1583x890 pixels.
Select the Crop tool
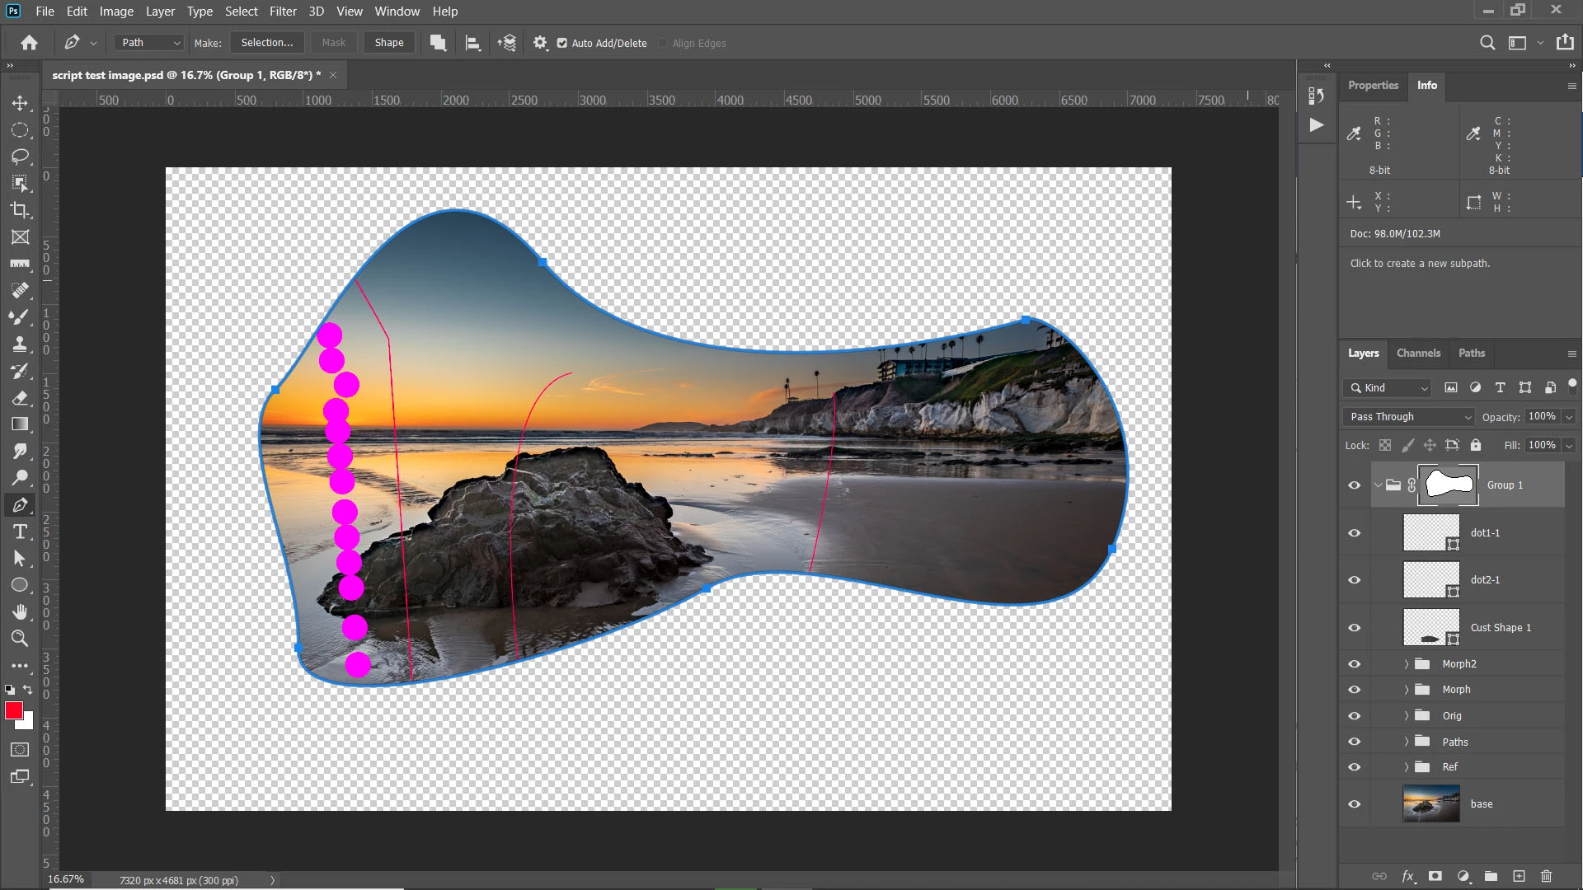(x=20, y=210)
